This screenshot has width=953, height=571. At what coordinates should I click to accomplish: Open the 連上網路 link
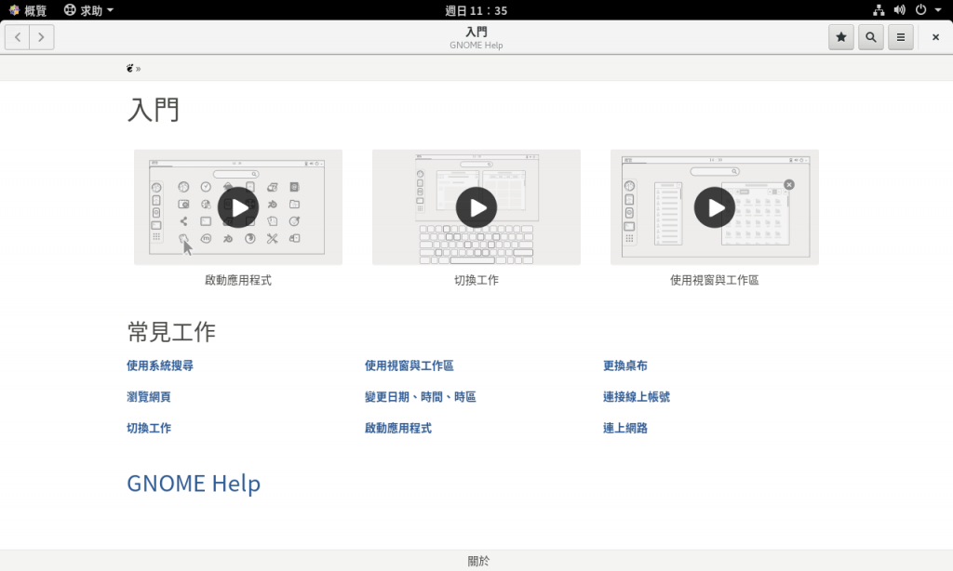[x=624, y=428]
